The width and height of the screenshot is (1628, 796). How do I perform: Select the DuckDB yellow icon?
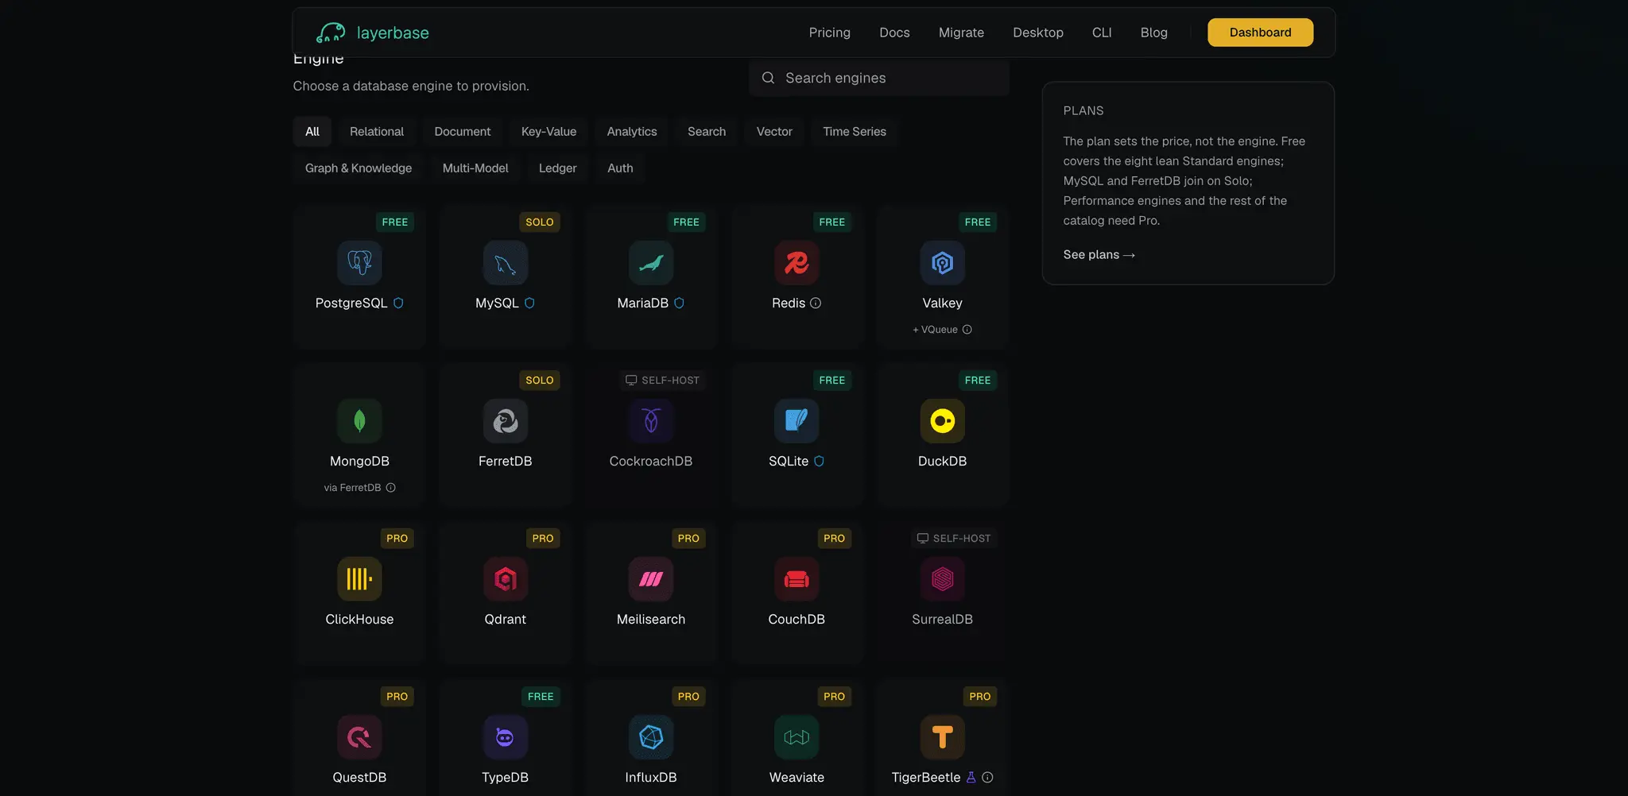943,421
